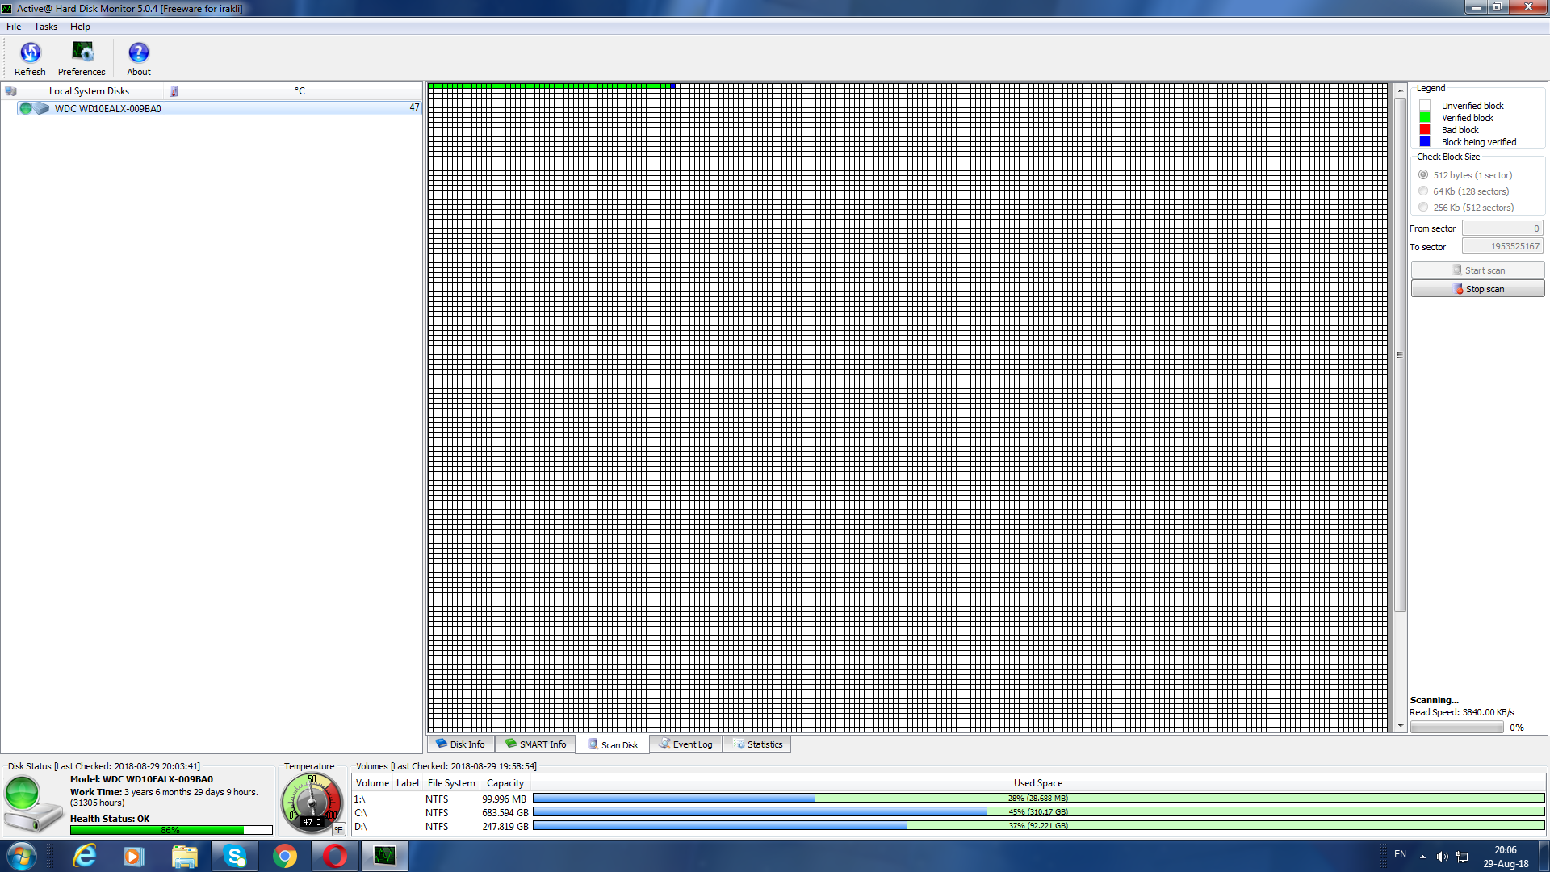Click the To sector input field
This screenshot has height=872, width=1550.
pos(1502,246)
